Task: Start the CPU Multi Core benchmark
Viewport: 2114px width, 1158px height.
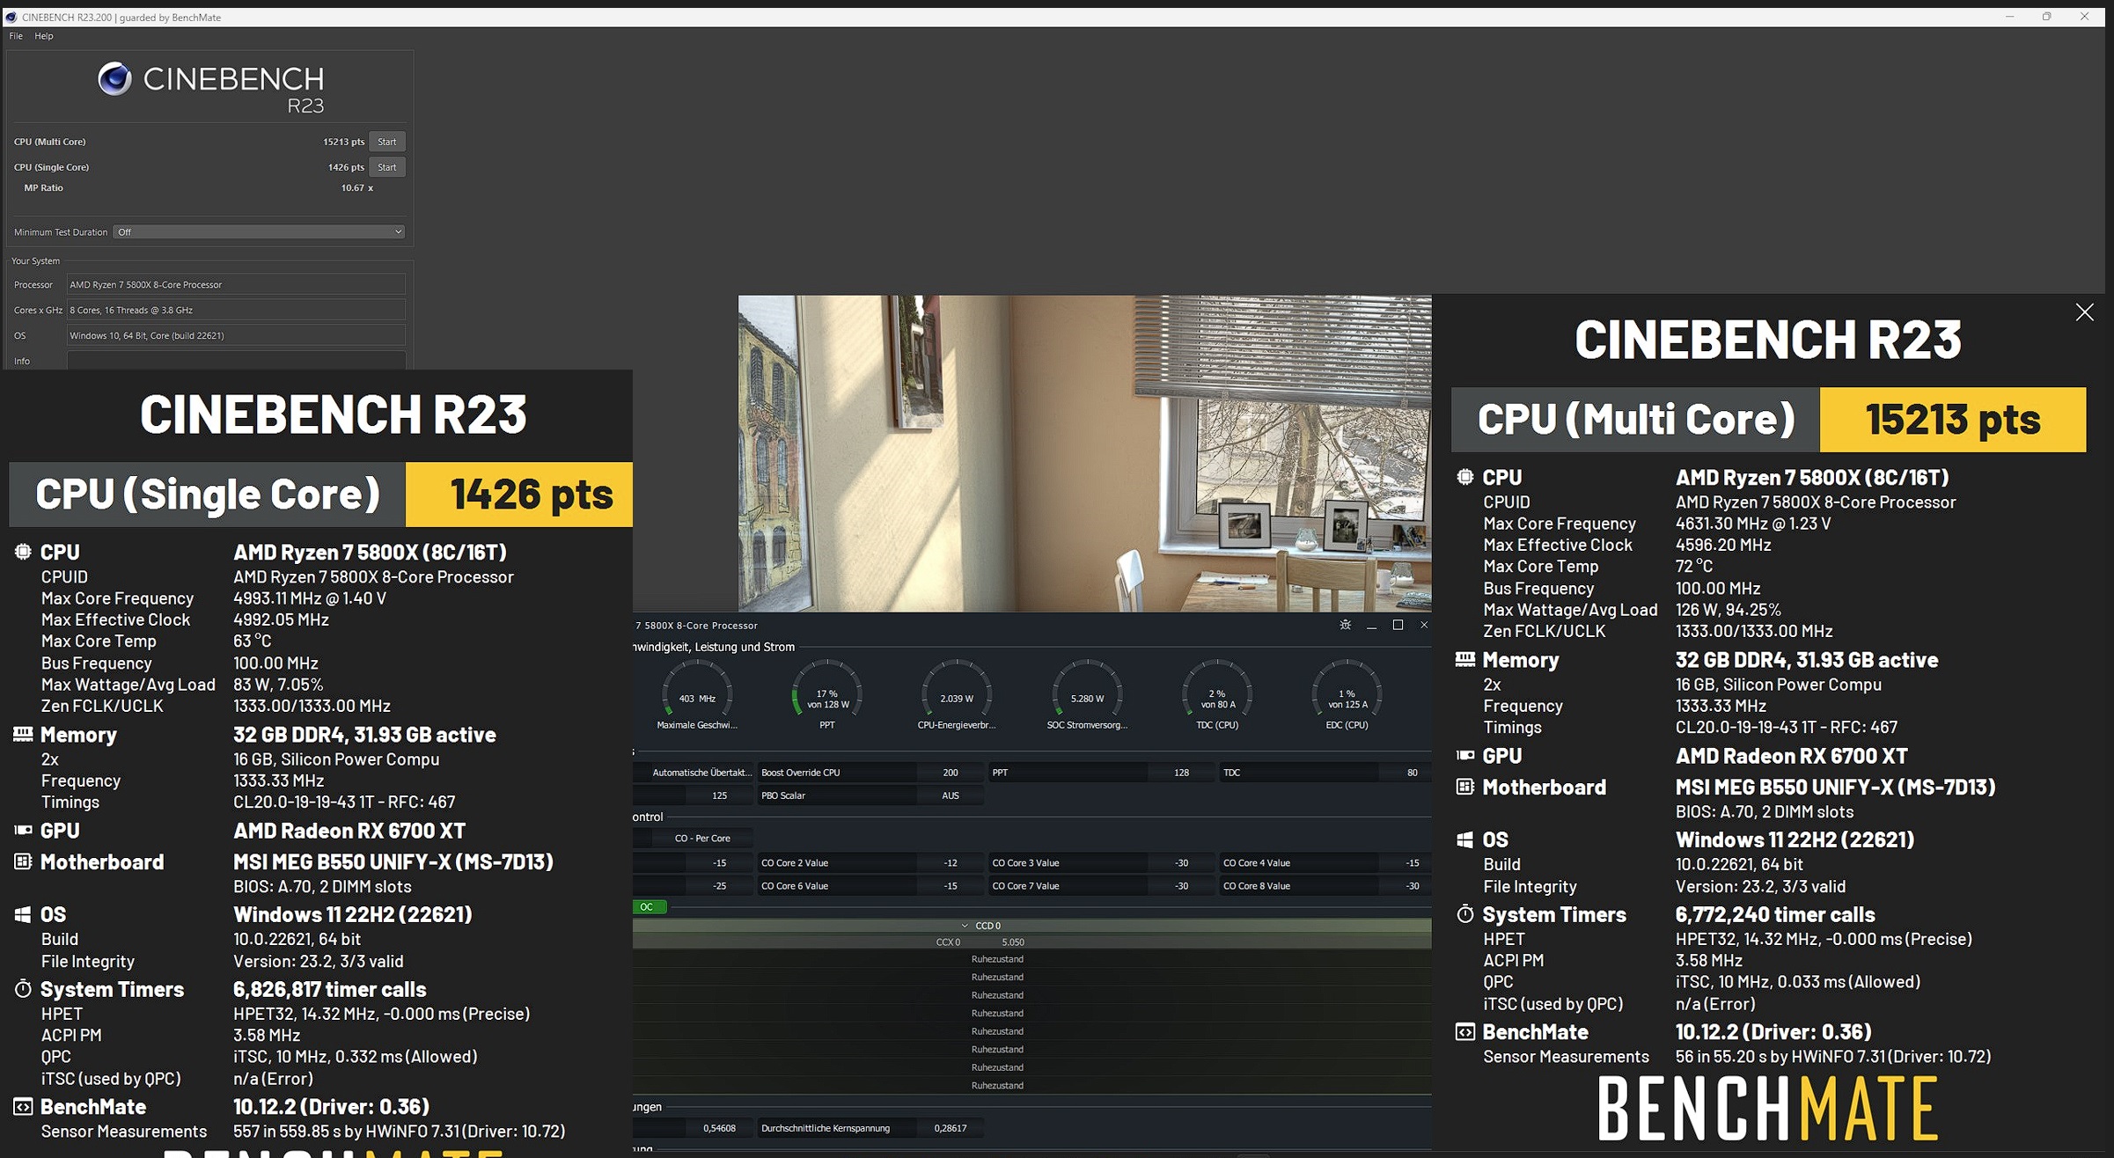Action: tap(386, 142)
